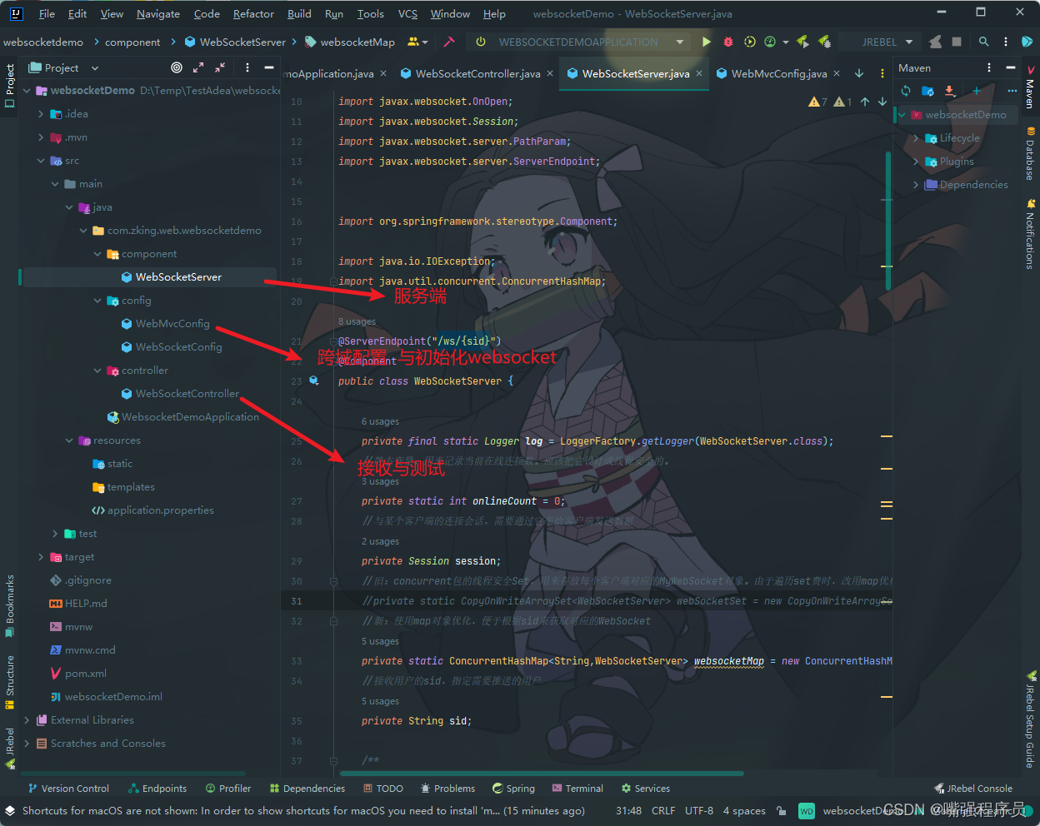This screenshot has height=826, width=1040.
Task: Expand Dependencies node in Maven
Action: click(x=917, y=185)
